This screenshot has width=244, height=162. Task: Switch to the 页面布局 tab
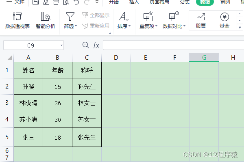[x=159, y=2]
